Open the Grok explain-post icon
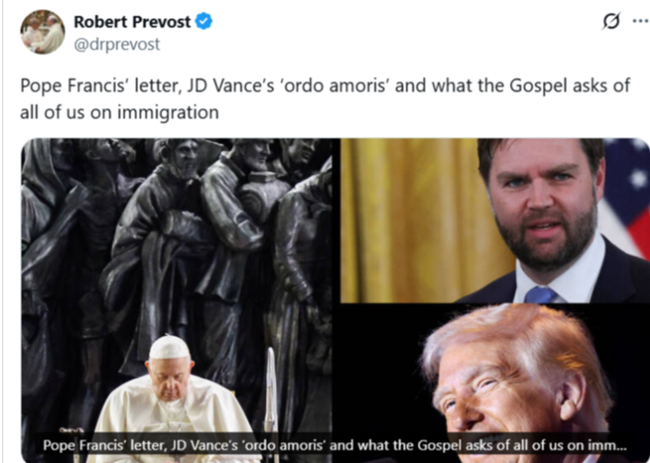Viewport: 650px width, 463px height. click(612, 21)
